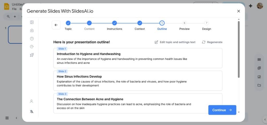Open the File menu in Google Slides
The image size is (267, 125).
[x=14, y=9]
